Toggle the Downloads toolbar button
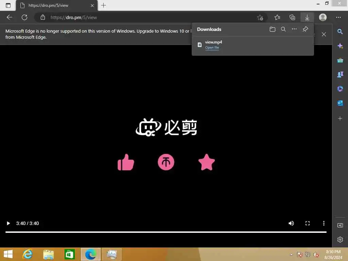Screen dimensions: 348x261 (x=307, y=17)
